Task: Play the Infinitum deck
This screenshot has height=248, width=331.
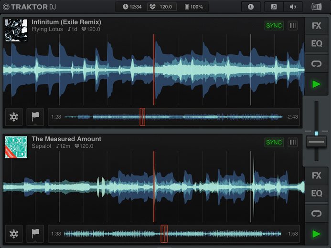Action: point(317,84)
